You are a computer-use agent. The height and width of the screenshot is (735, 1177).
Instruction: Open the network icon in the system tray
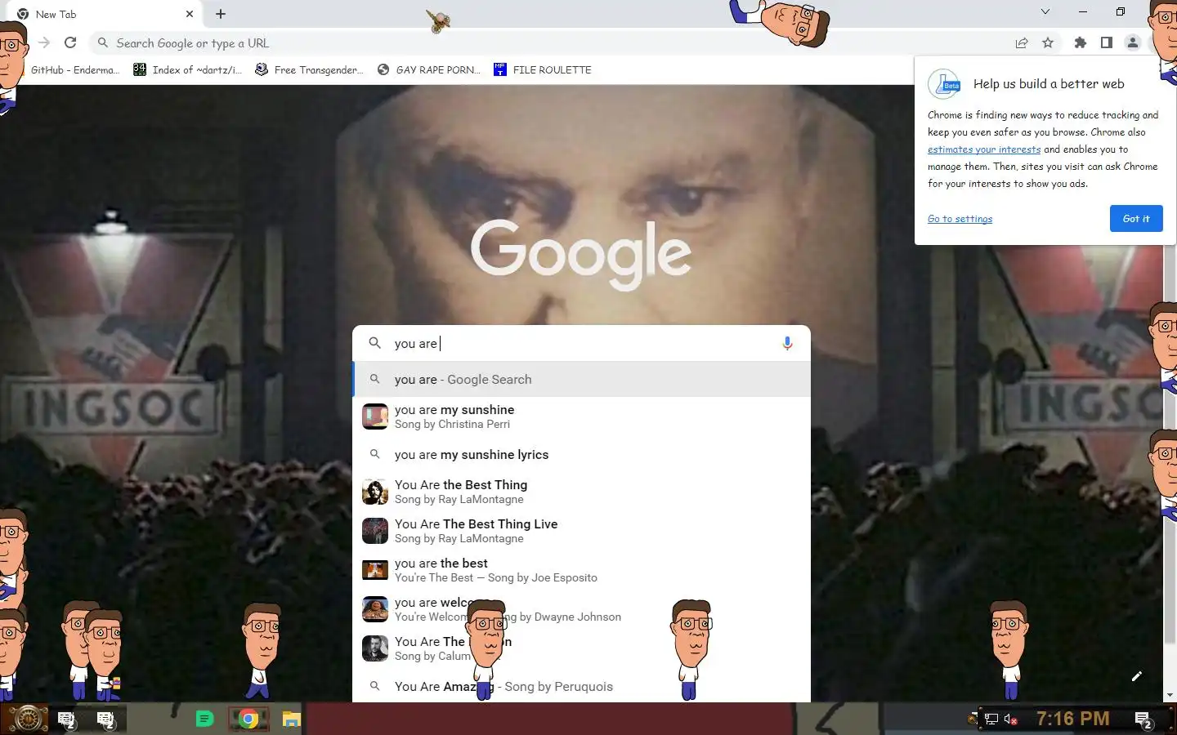pyautogui.click(x=991, y=719)
